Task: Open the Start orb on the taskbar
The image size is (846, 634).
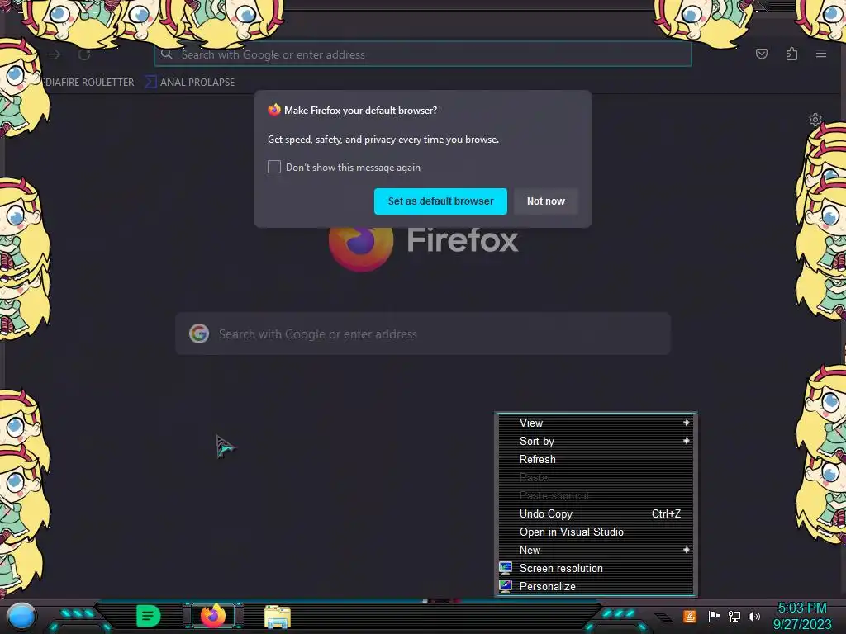Action: pos(21,616)
